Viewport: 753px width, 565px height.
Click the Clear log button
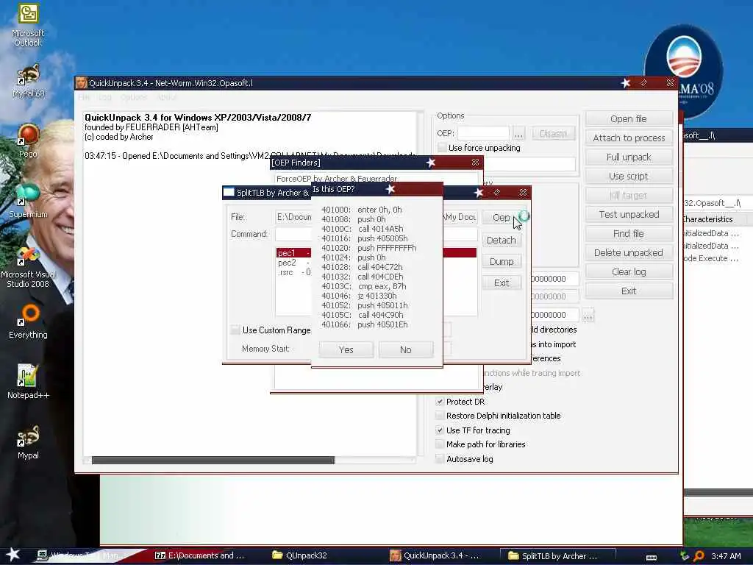[629, 272]
